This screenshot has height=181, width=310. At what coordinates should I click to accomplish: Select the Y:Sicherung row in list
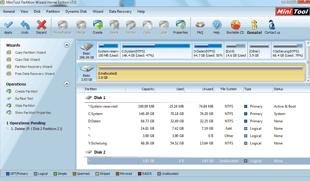[199, 143]
